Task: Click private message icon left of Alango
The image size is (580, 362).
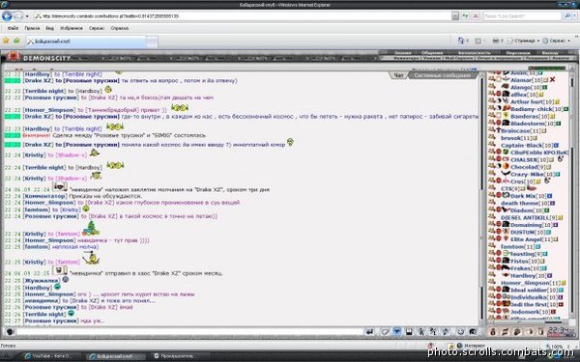Action: (492, 87)
